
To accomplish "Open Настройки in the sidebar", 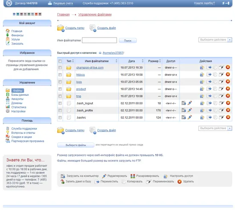I will click(18, 111).
